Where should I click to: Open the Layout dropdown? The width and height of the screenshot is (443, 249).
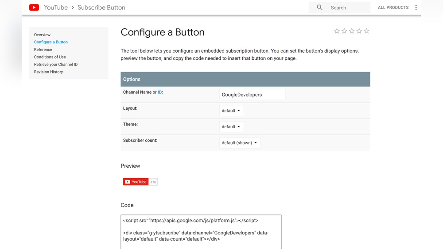coord(231,111)
